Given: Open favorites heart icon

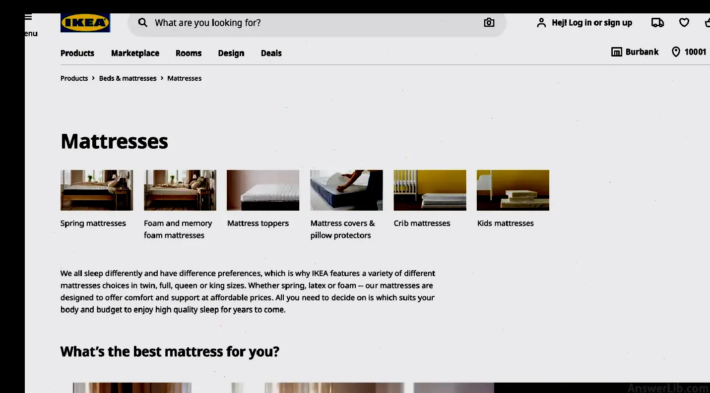Looking at the screenshot, I should click(x=684, y=23).
